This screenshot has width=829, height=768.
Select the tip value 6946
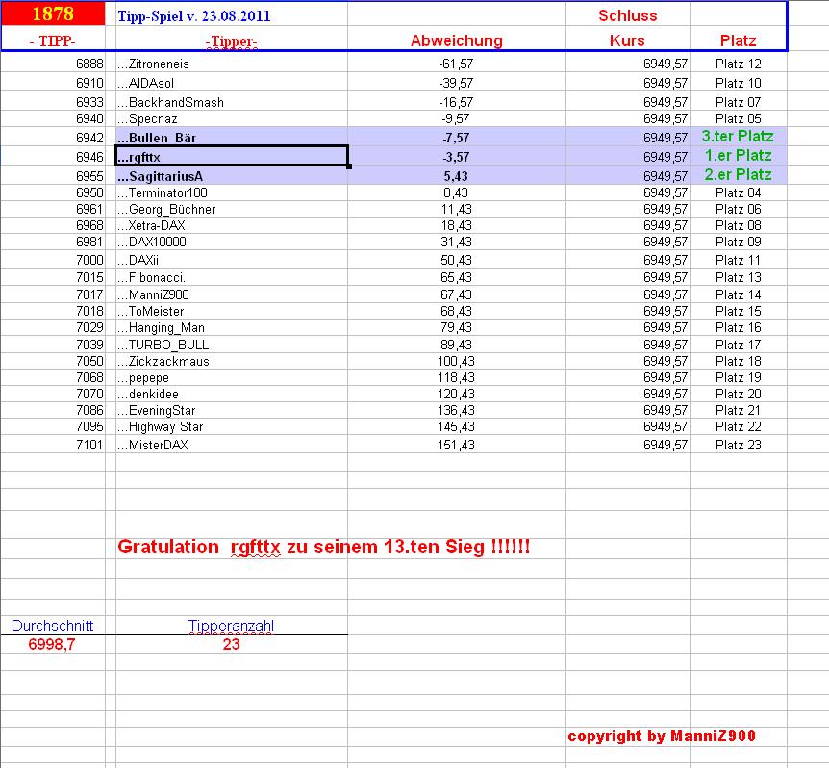89,157
